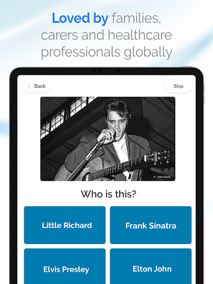Click the tablet's top power button
The width and height of the screenshot is (213, 284).
click(x=187, y=67)
